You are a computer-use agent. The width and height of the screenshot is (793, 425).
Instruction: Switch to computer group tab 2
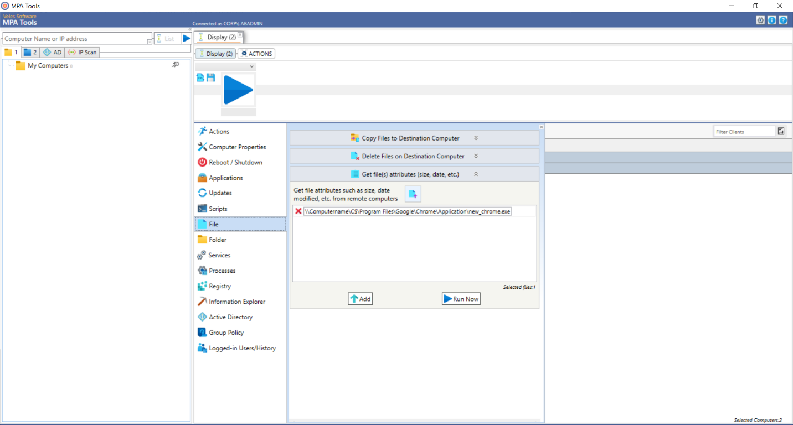(30, 52)
